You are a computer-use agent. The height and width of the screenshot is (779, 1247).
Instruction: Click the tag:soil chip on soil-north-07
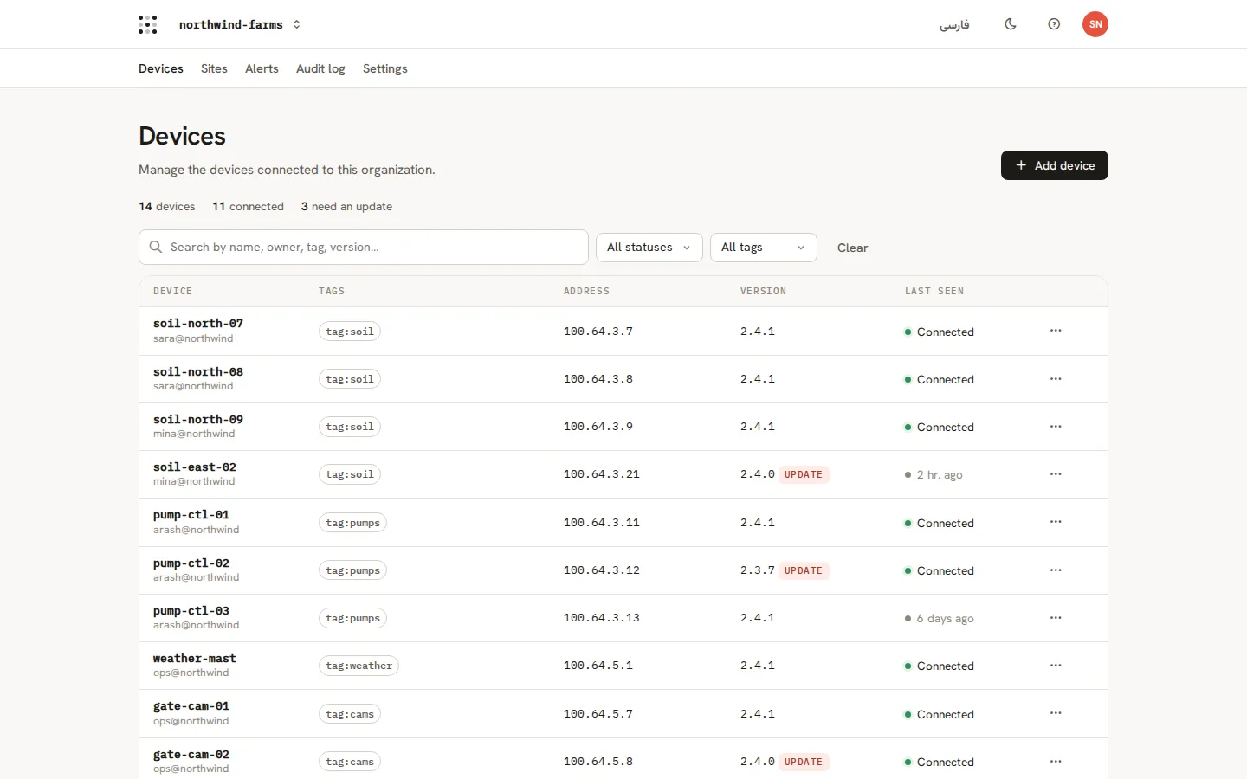coord(350,332)
